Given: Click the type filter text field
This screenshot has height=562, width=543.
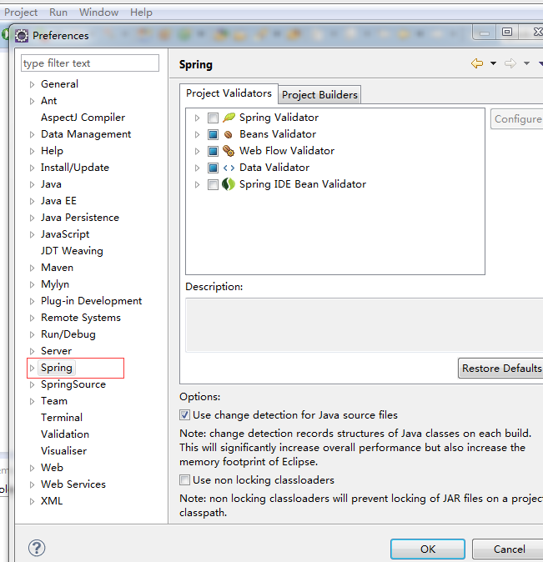Looking at the screenshot, I should tap(90, 63).
